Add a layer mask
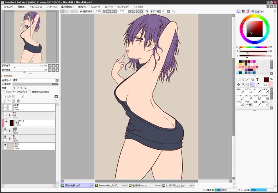 pos(56,96)
